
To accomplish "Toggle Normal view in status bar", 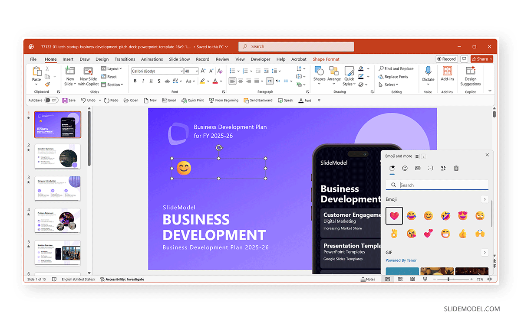I will [x=388, y=279].
